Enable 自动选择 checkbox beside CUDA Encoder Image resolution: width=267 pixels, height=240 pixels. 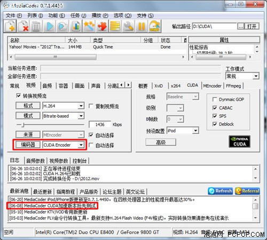[91, 145]
